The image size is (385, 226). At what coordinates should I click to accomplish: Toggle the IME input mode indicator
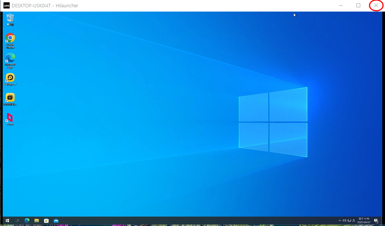click(354, 221)
